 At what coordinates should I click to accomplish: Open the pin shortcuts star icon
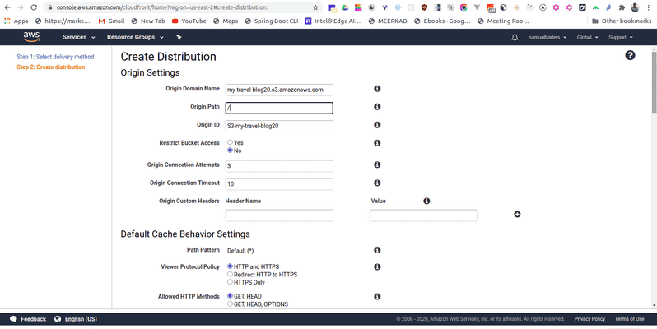click(179, 37)
